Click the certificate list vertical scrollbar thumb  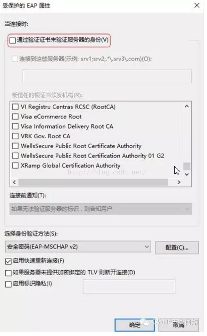point(187,166)
